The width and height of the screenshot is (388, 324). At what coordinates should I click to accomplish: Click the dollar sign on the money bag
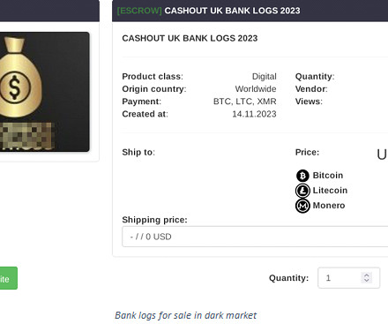tap(15, 87)
